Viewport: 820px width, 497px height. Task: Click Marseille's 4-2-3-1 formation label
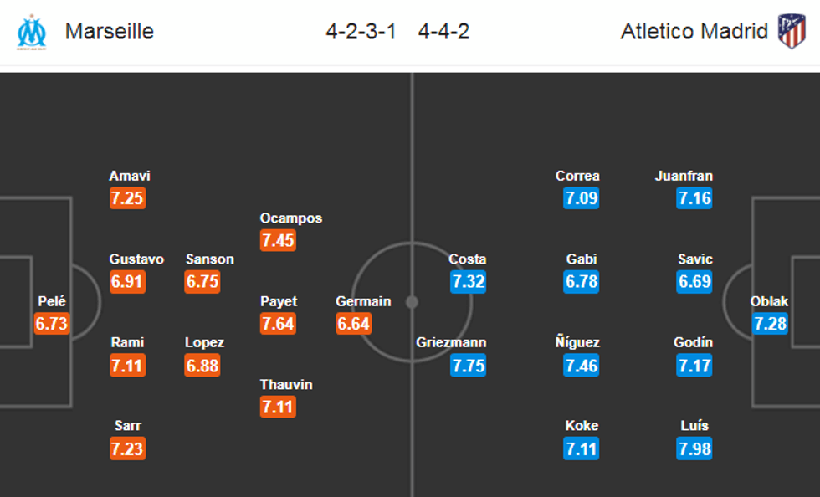[361, 32]
